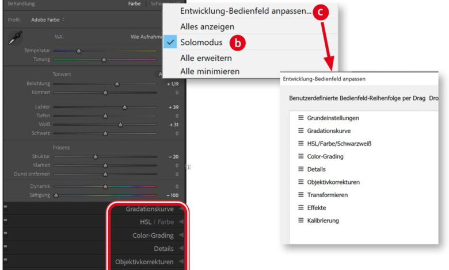449x270 pixels.
Task: Click Sättigung value – 100
Action: [172, 195]
